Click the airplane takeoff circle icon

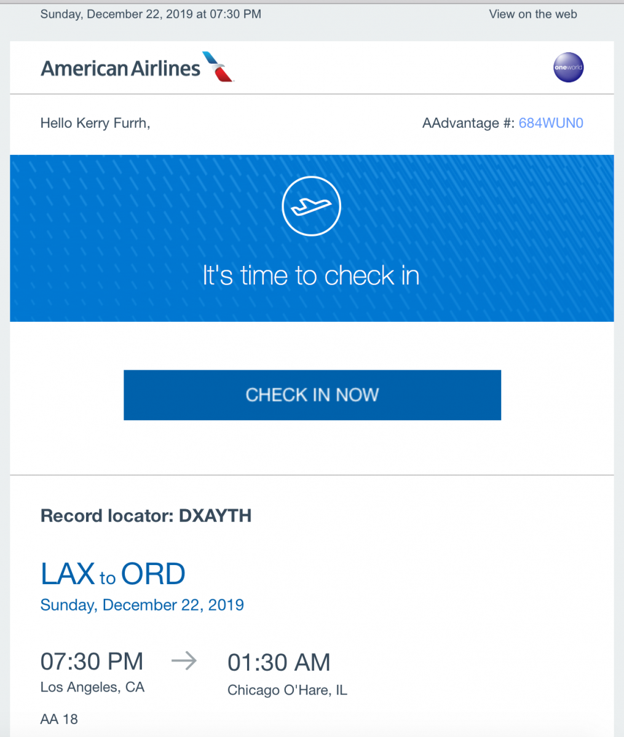[x=311, y=206]
